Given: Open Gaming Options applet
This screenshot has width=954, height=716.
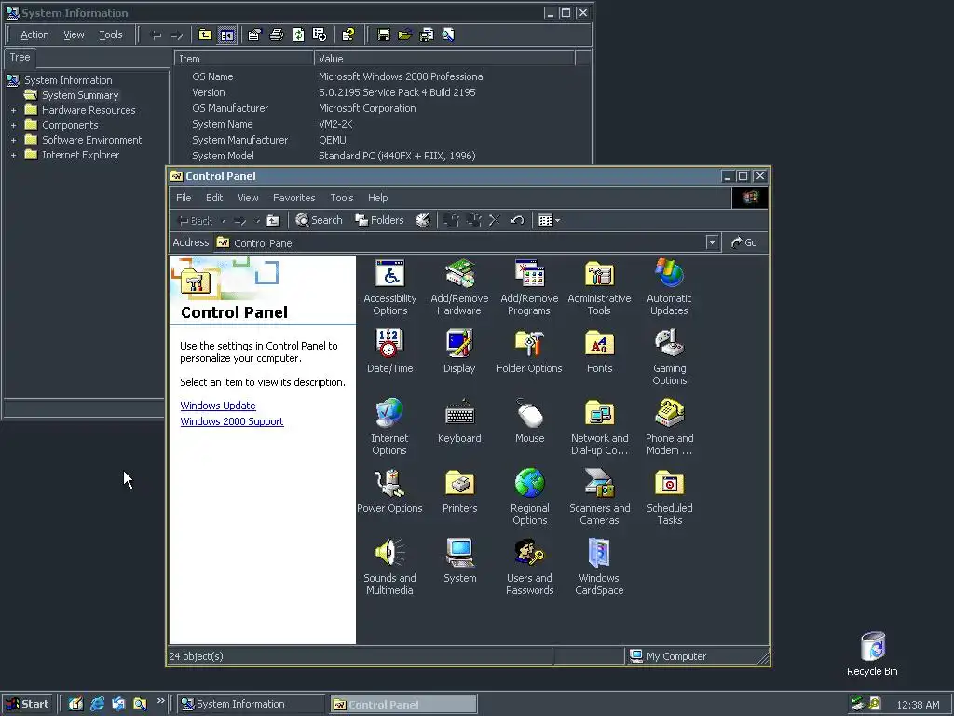Looking at the screenshot, I should (x=669, y=357).
